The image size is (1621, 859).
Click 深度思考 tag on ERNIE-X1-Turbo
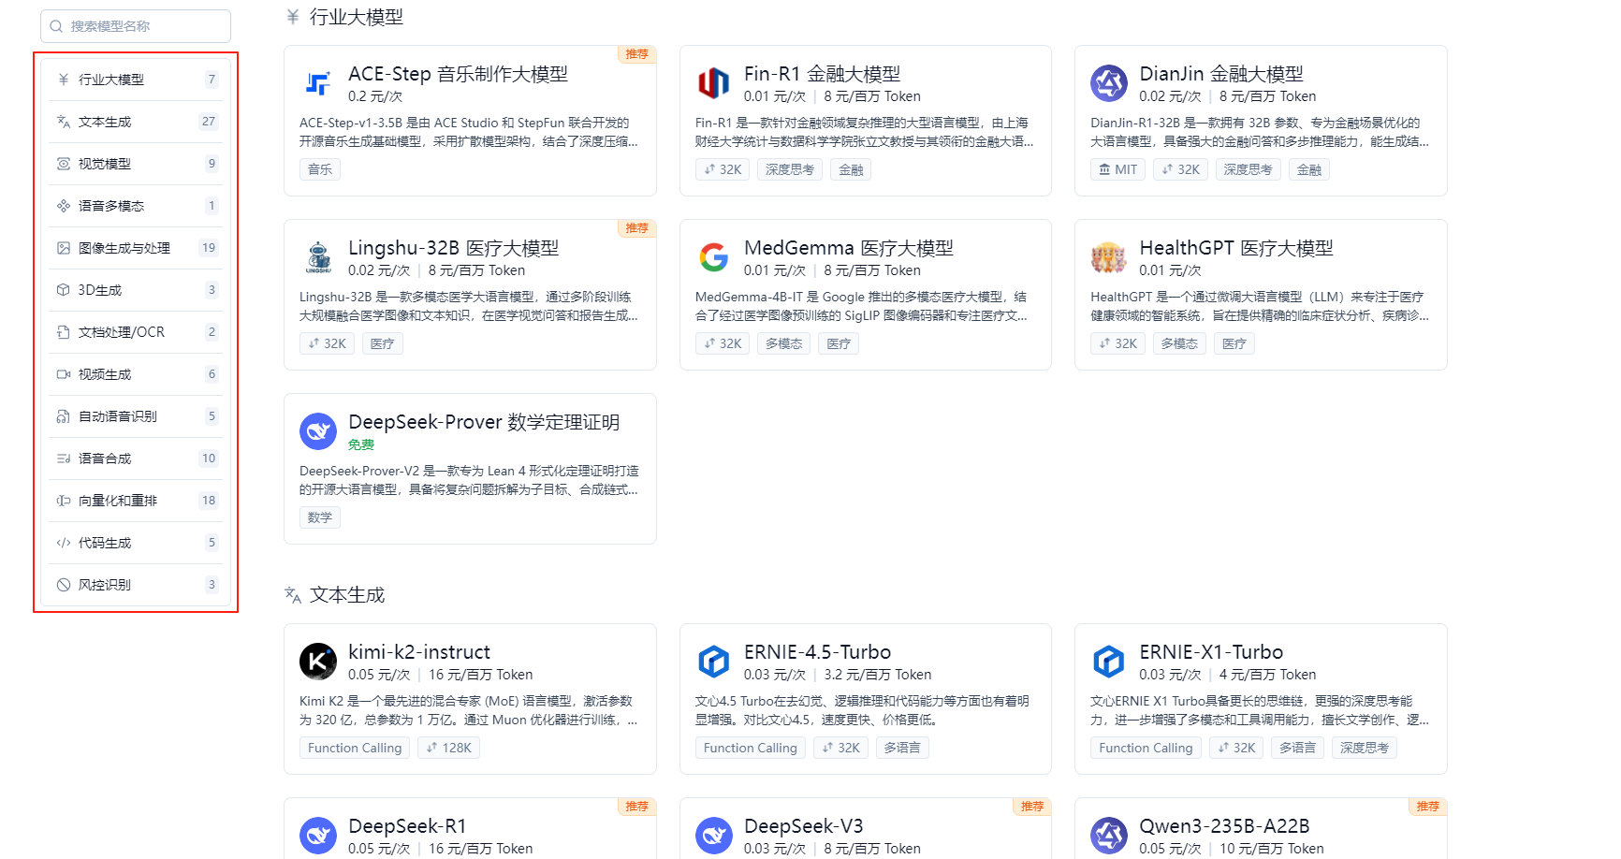[x=1365, y=748]
